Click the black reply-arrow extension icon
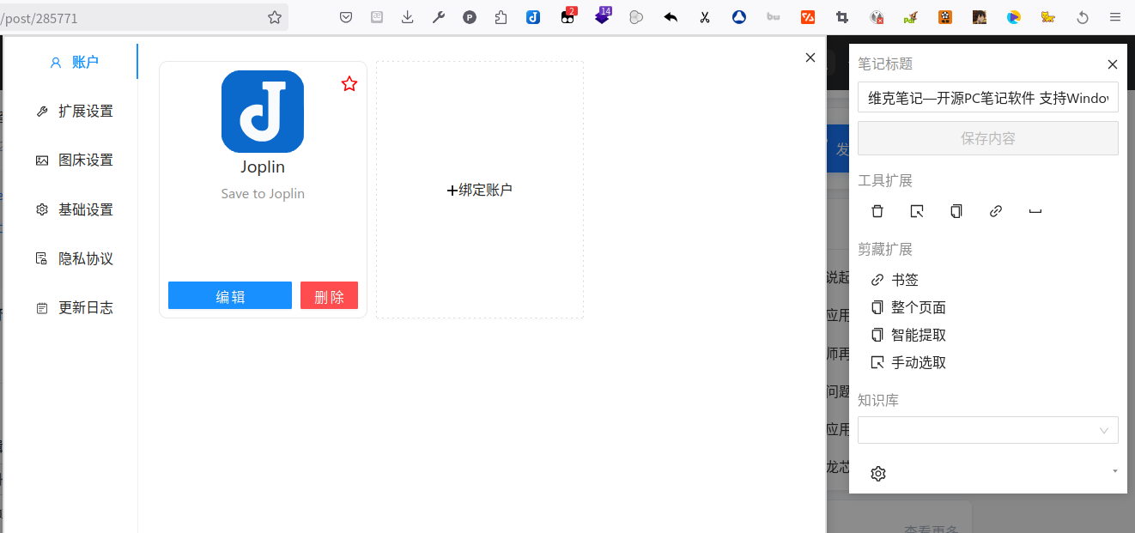Viewport: 1135px width, 533px height. tap(671, 17)
